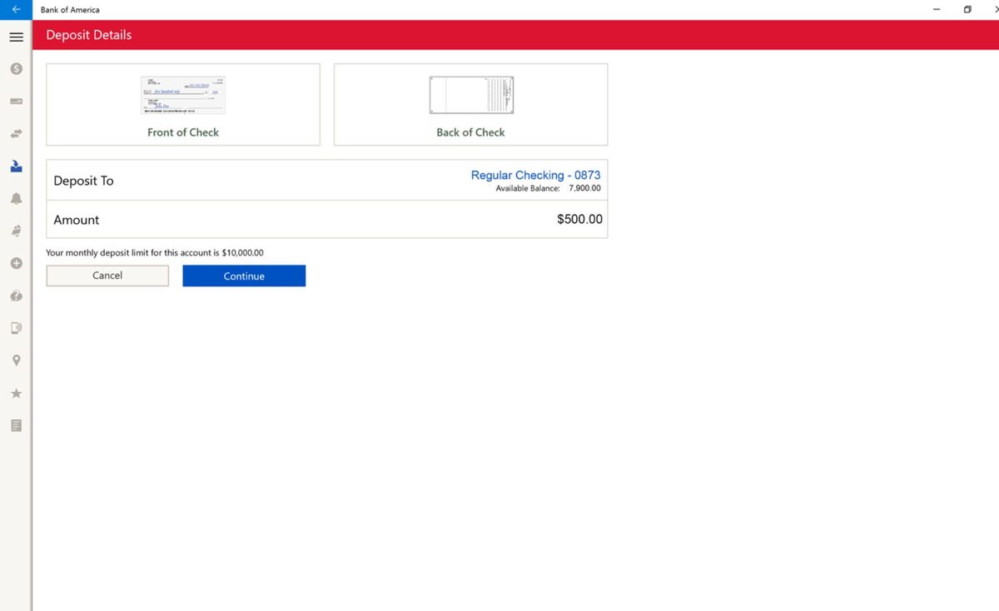The width and height of the screenshot is (999, 611).
Task: Open the mobile payments icon
Action: (15, 328)
